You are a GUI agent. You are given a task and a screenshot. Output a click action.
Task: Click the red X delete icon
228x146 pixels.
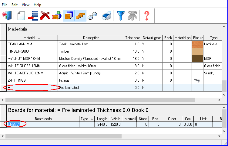tap(45, 15)
